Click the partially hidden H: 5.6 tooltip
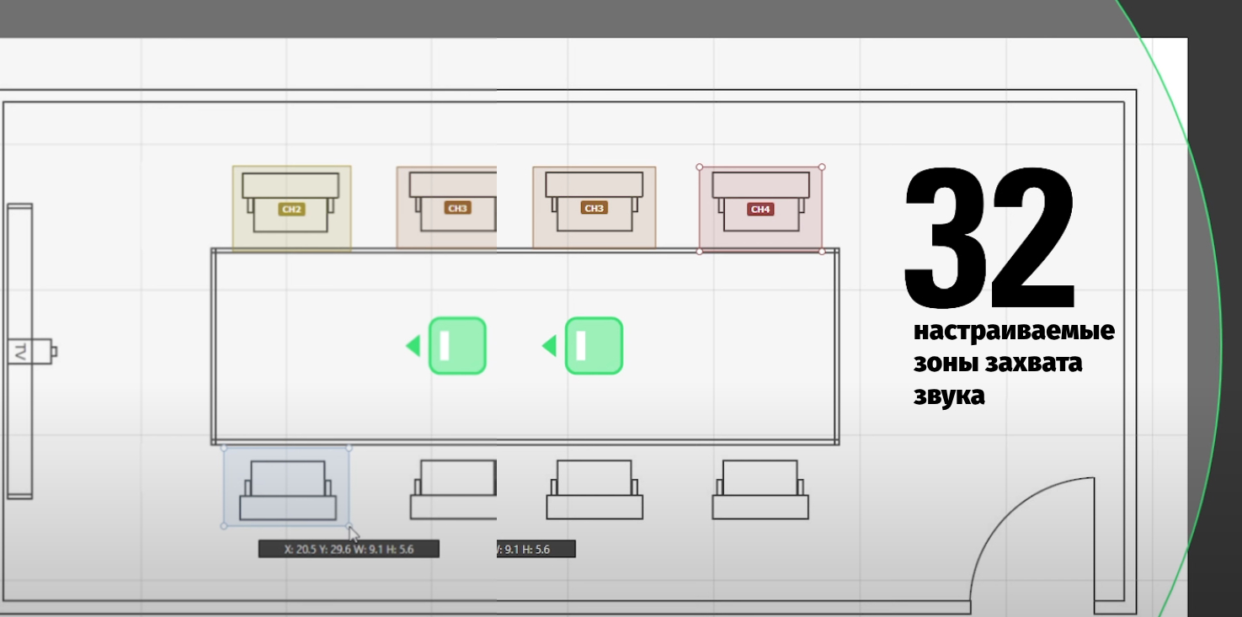This screenshot has height=617, width=1242. (x=536, y=549)
